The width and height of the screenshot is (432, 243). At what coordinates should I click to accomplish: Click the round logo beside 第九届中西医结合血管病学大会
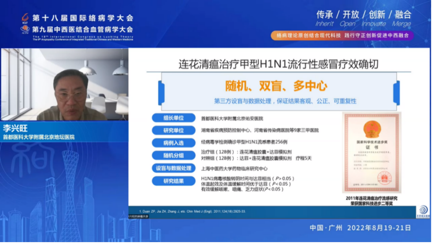(x=25, y=29)
